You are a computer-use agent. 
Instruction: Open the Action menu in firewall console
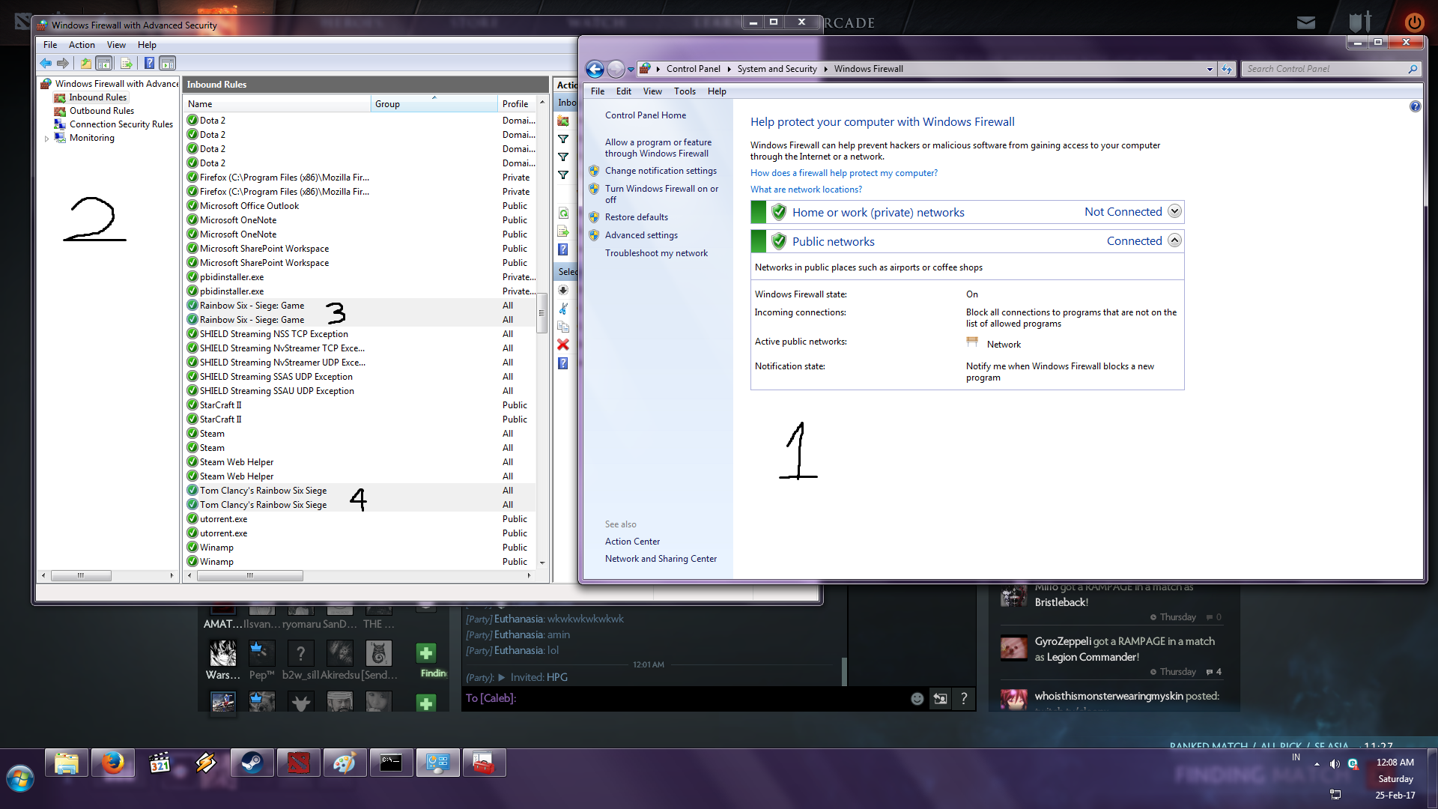click(x=82, y=45)
